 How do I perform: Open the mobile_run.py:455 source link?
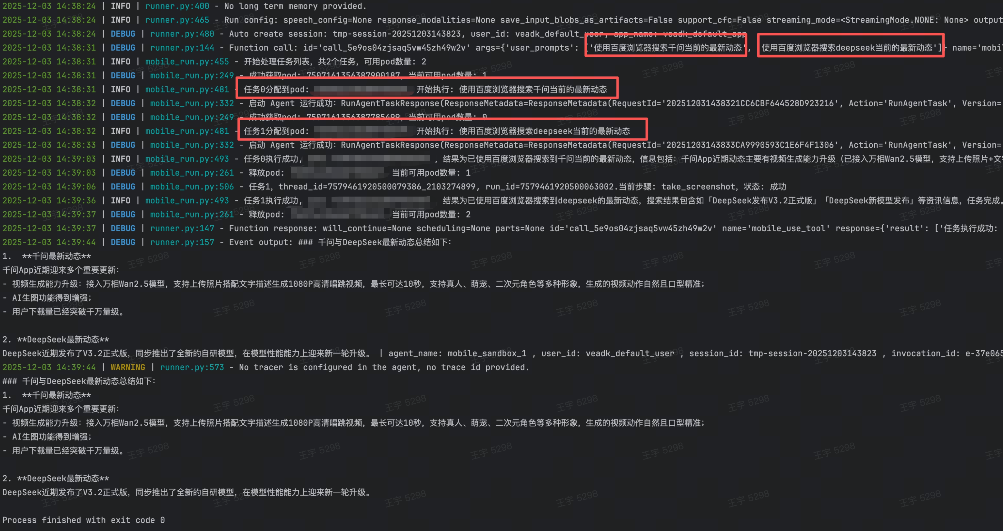point(187,62)
